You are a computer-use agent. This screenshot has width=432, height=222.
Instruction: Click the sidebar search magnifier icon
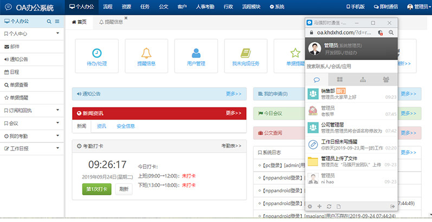pos(49,22)
